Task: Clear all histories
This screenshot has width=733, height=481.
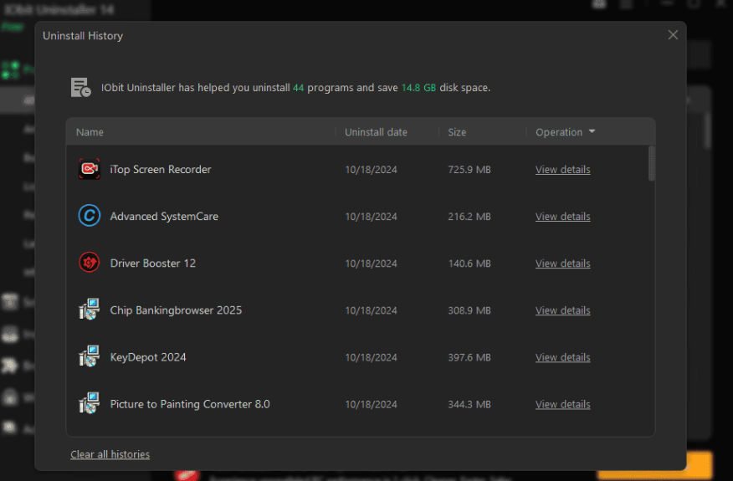Action: 110,454
